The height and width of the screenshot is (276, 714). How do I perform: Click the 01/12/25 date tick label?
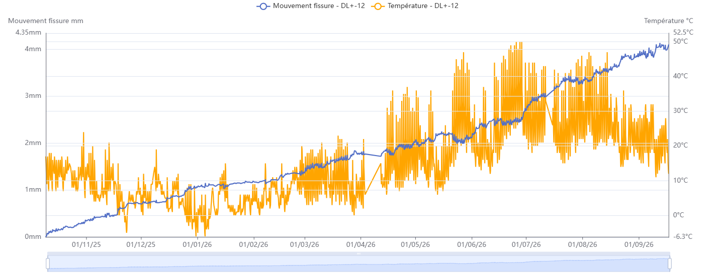[x=141, y=245]
